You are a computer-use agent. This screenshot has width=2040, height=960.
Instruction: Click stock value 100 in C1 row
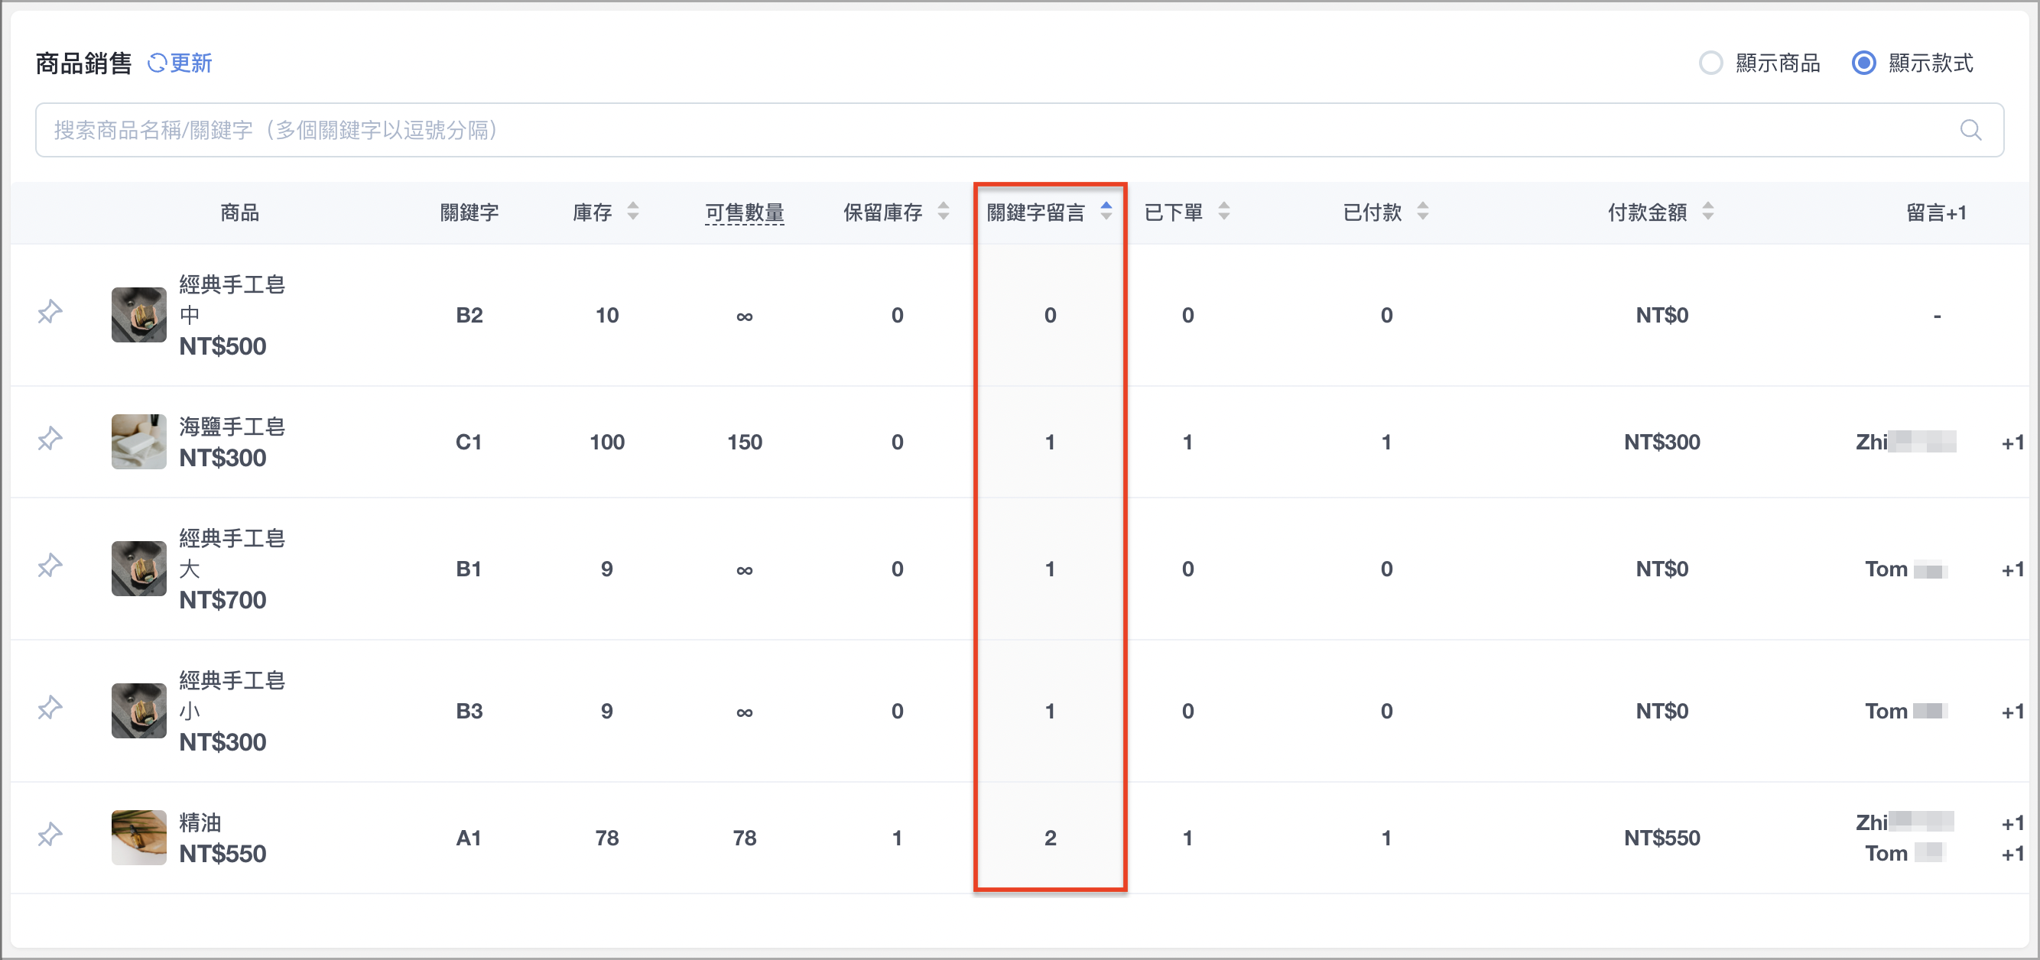(606, 442)
